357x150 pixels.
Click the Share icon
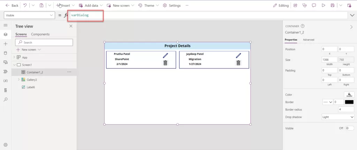click(x=295, y=6)
